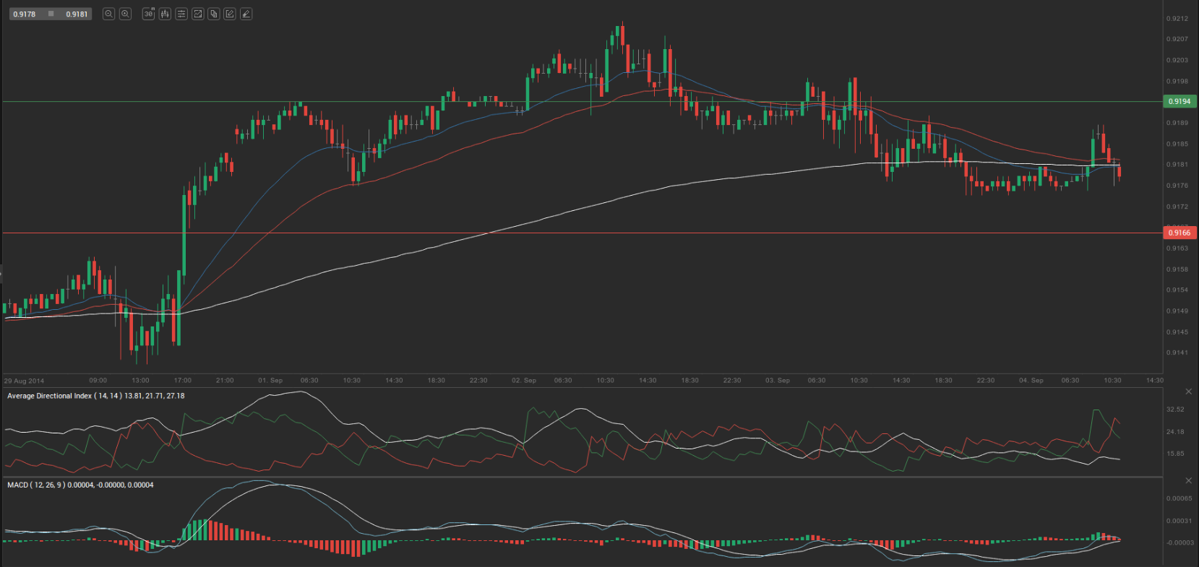
Task: Open the chart settings sliders icon
Action: (181, 14)
